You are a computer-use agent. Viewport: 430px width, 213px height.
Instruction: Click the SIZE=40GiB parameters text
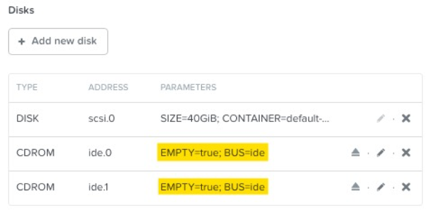[245, 118]
